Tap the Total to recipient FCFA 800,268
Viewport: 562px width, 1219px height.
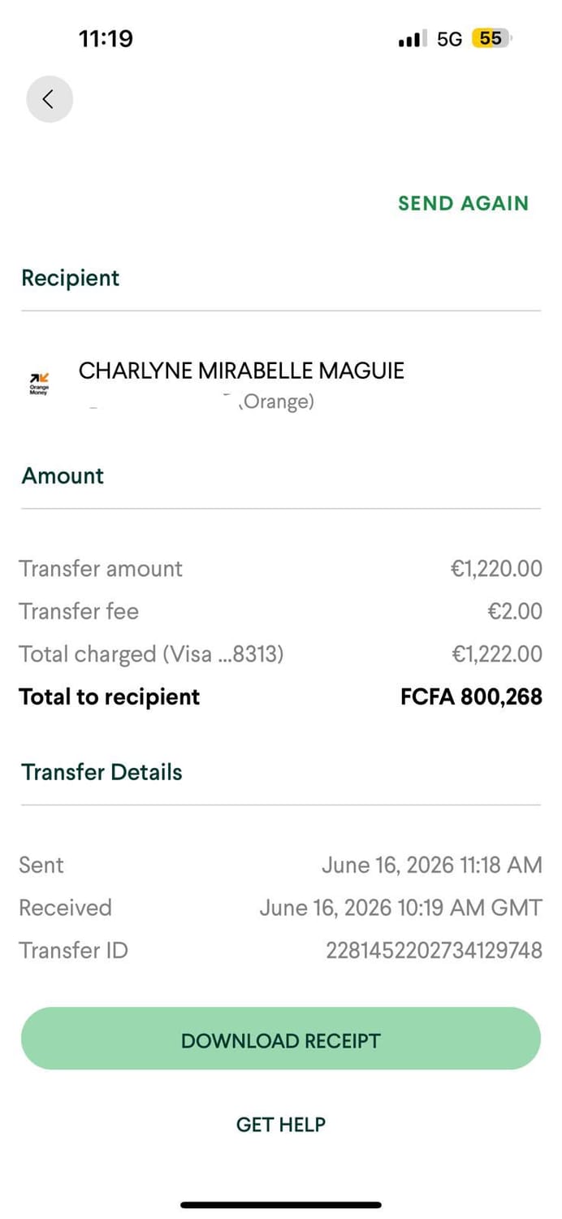471,696
